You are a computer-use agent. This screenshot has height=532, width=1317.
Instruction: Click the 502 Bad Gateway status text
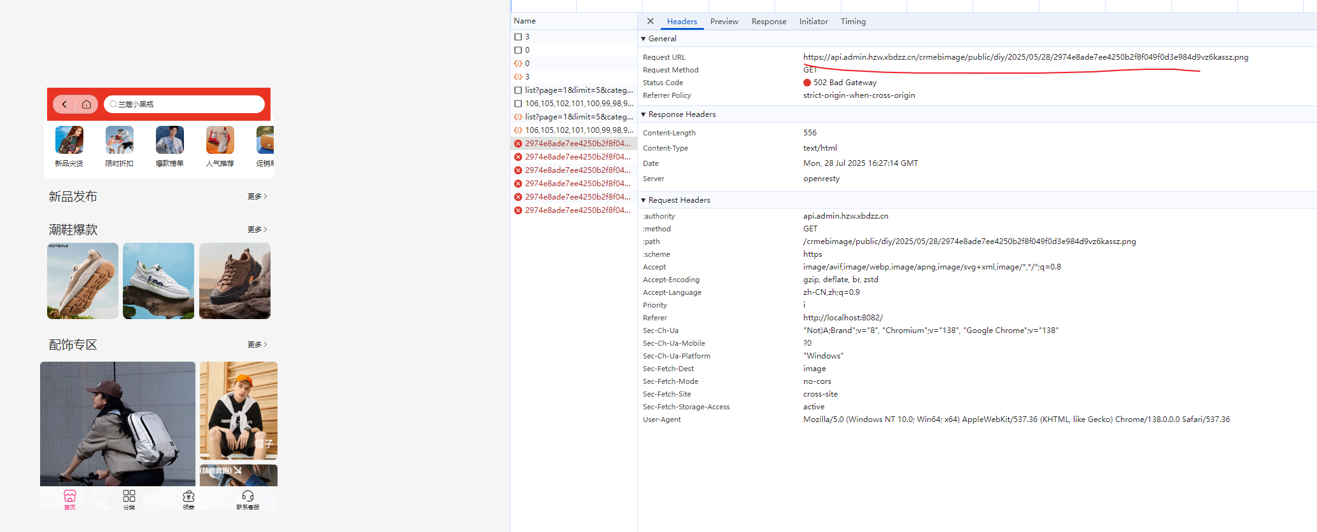pos(845,83)
